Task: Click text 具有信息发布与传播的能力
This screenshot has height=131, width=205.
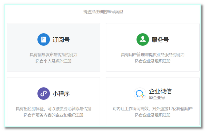Action: [x=53, y=54]
